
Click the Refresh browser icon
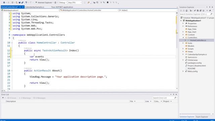pyautogui.click(x=55, y=2)
